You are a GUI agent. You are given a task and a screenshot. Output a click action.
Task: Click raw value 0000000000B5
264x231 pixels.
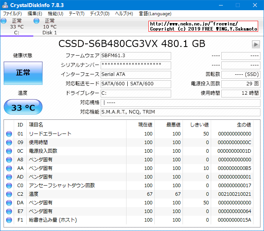234,168
